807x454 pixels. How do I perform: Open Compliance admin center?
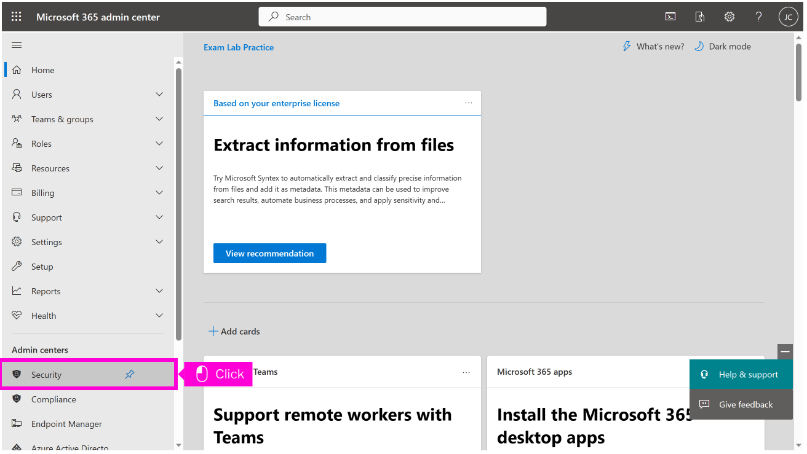(x=54, y=399)
